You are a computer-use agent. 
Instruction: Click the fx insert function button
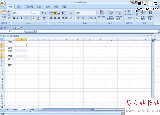pyautogui.click(x=35, y=31)
